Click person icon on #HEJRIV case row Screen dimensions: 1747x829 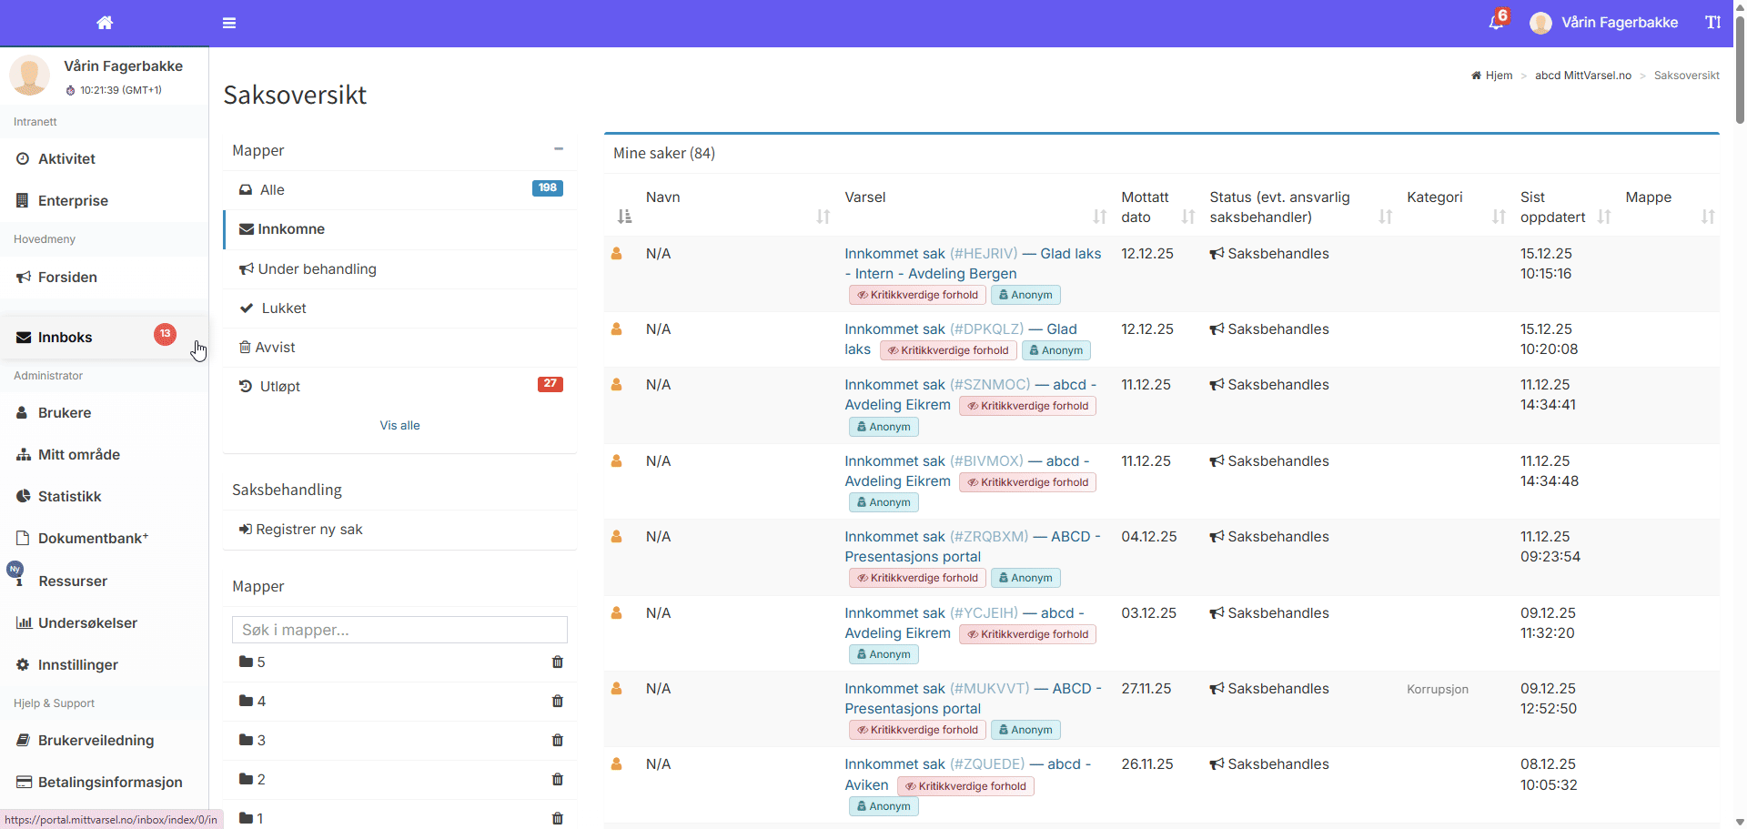(617, 254)
